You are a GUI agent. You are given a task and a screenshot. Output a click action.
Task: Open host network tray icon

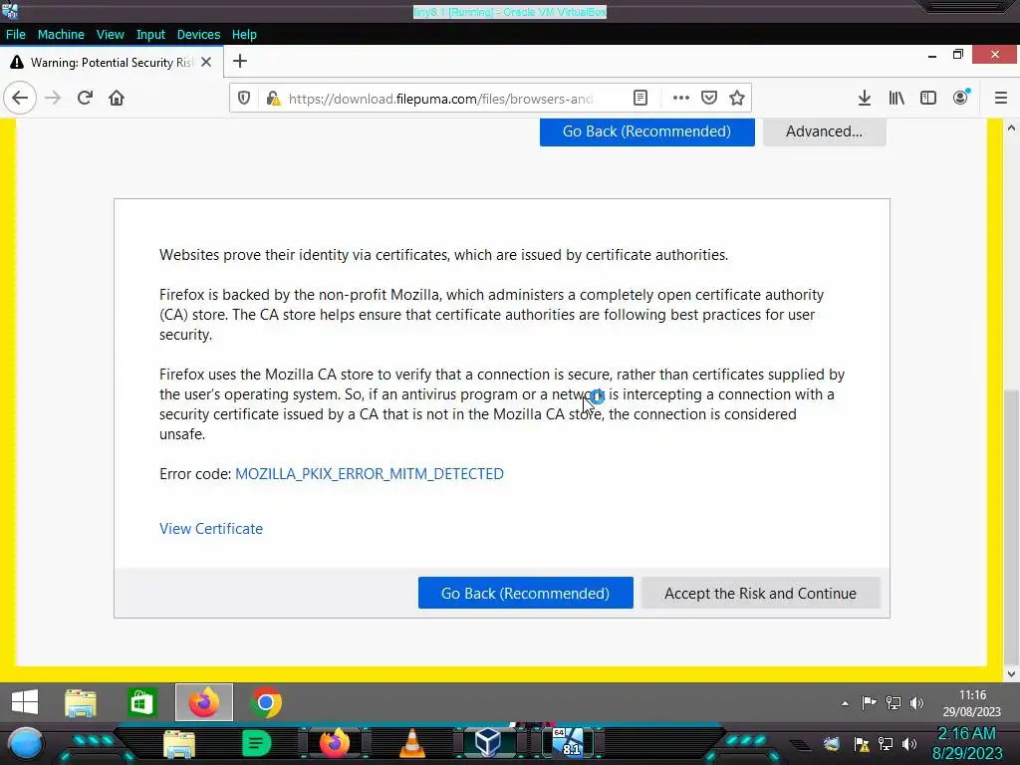(886, 744)
